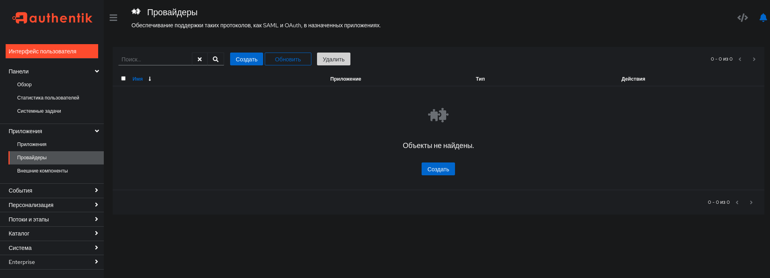Click the centered Создать button under empty state
The height and width of the screenshot is (278, 770).
(438, 169)
